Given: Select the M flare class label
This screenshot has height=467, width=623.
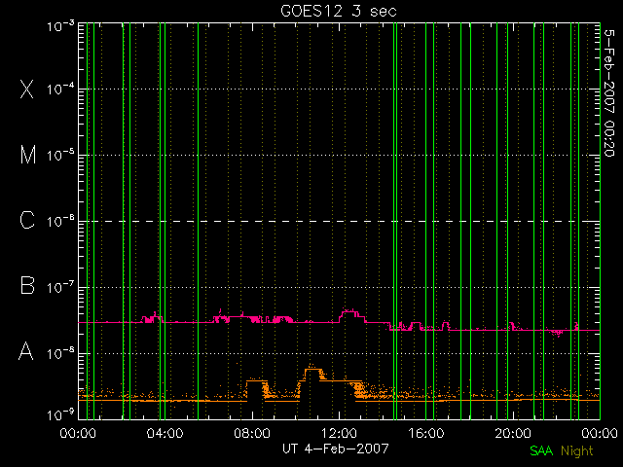Looking at the screenshot, I should pyautogui.click(x=28, y=155).
